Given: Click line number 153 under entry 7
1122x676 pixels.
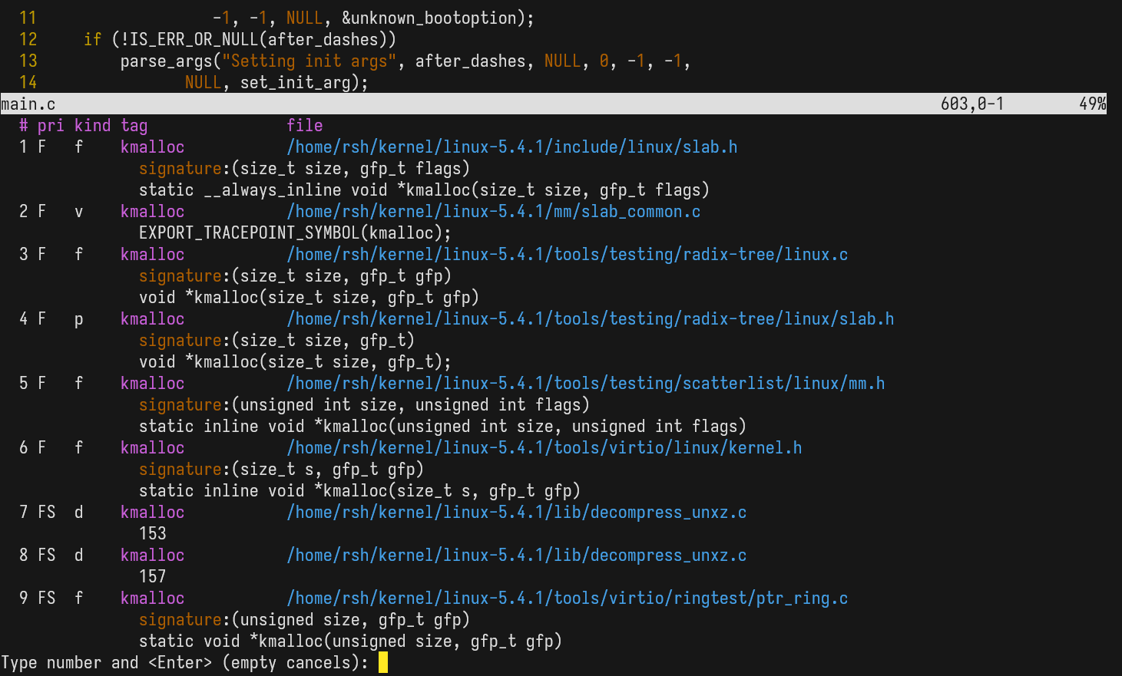Looking at the screenshot, I should tap(152, 533).
